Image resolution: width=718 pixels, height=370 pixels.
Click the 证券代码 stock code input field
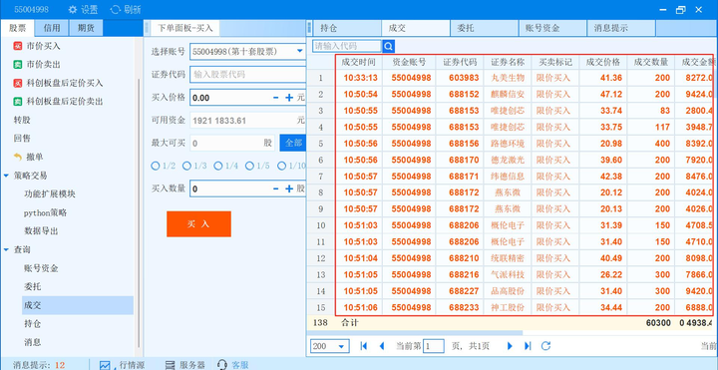tap(247, 74)
